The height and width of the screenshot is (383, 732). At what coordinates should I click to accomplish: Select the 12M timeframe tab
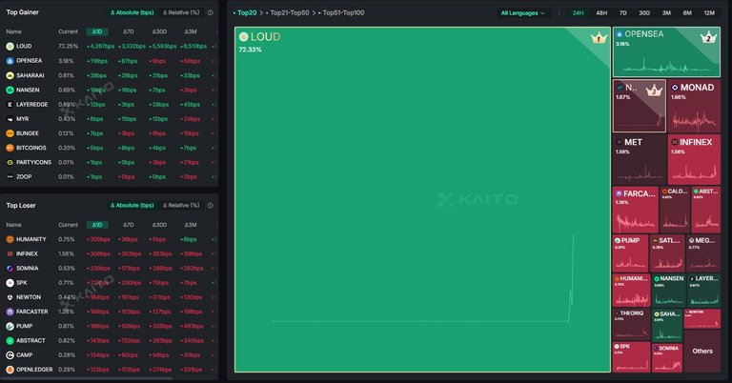tap(709, 13)
